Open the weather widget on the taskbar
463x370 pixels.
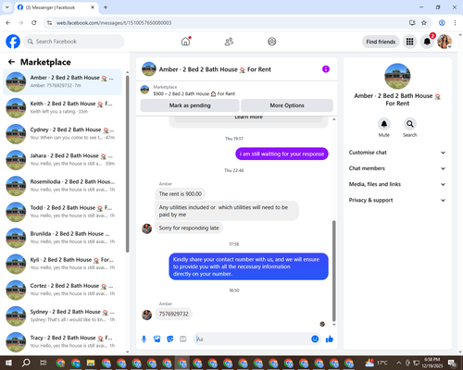(376, 363)
